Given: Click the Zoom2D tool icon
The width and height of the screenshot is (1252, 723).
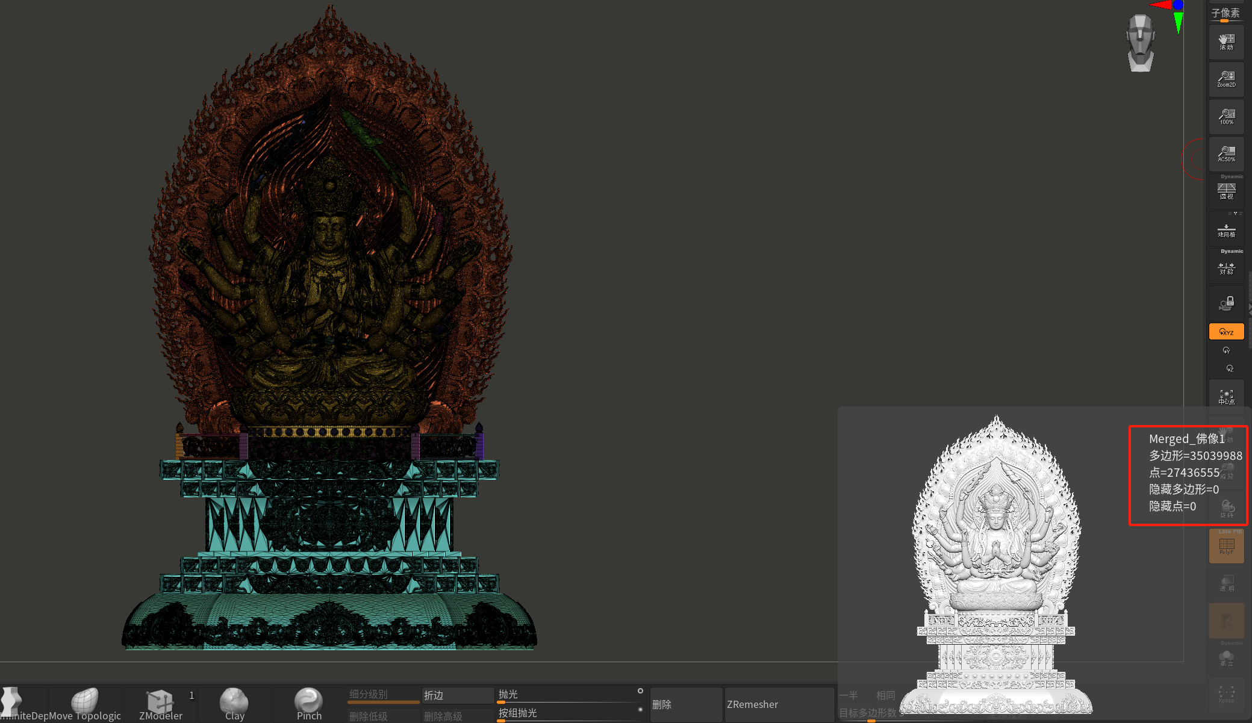Looking at the screenshot, I should [1226, 79].
